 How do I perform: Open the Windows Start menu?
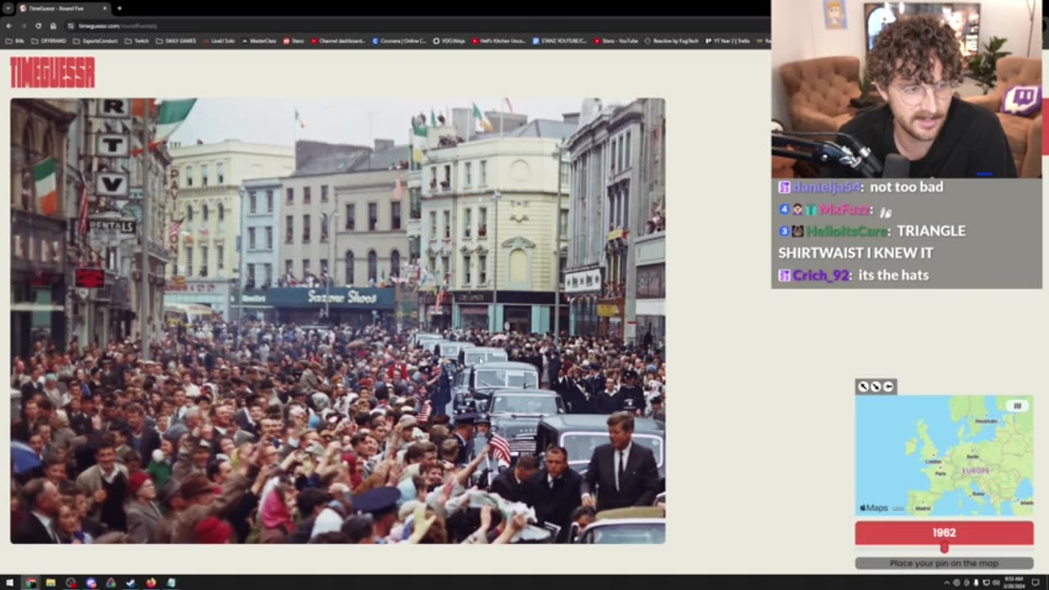(10, 583)
